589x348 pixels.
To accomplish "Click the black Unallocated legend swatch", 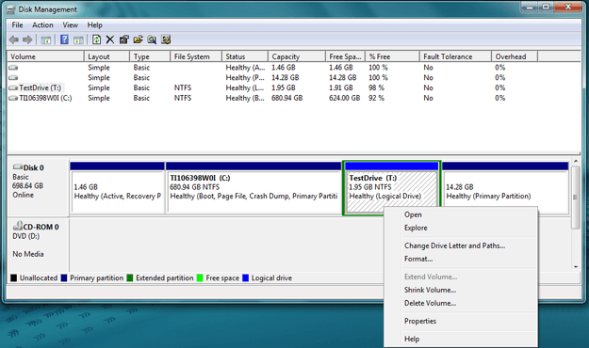I will [x=13, y=277].
